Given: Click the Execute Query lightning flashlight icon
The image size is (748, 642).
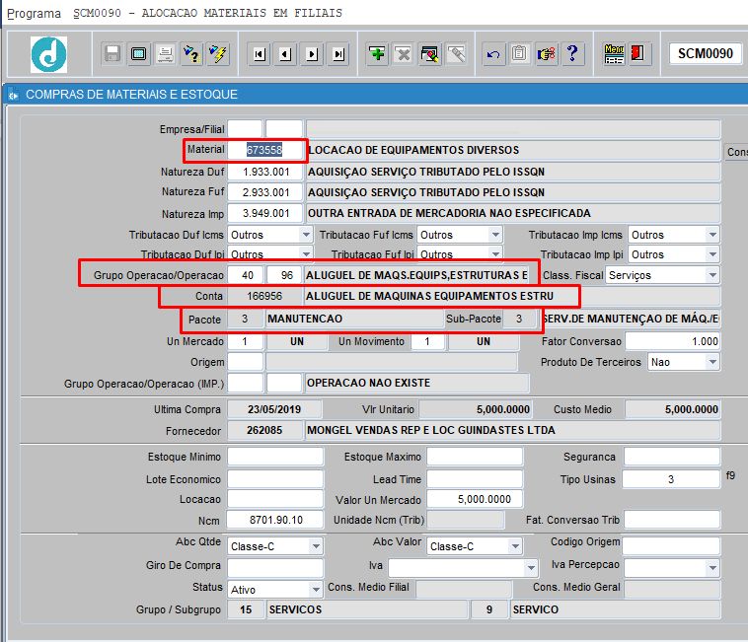Looking at the screenshot, I should click(x=218, y=54).
